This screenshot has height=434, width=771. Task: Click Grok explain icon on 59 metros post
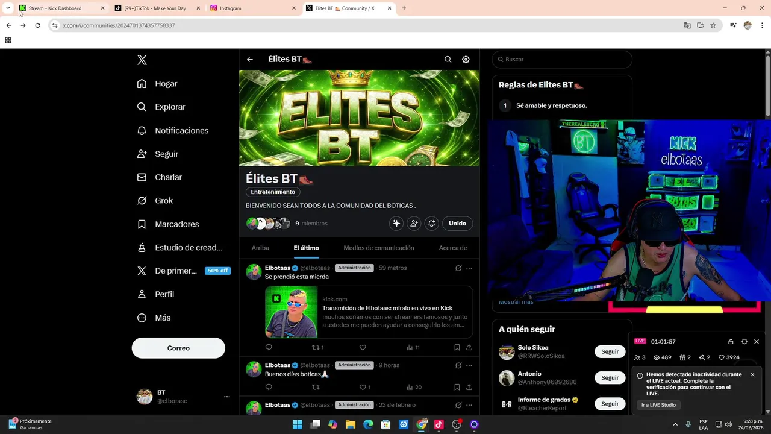[x=458, y=268]
